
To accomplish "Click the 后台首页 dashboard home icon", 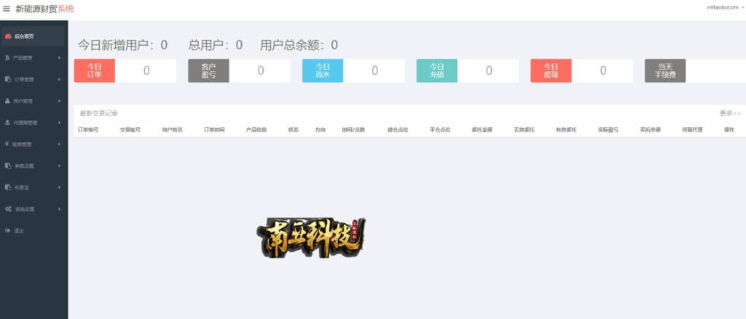I will pyautogui.click(x=8, y=36).
